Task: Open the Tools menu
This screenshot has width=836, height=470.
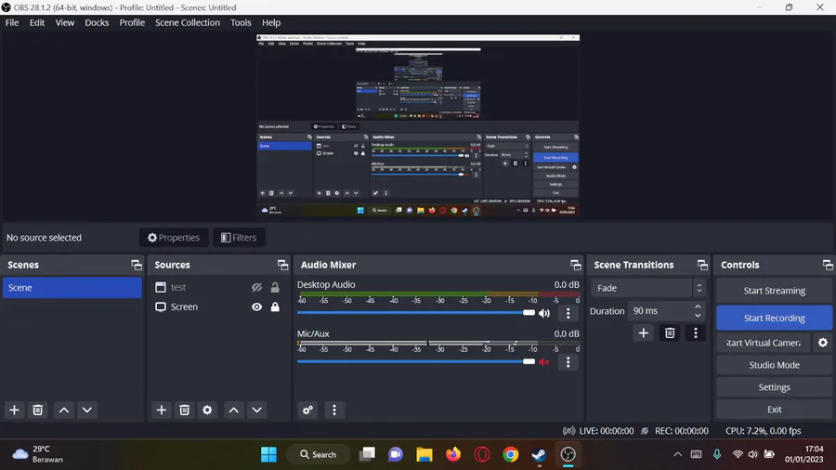Action: (241, 22)
